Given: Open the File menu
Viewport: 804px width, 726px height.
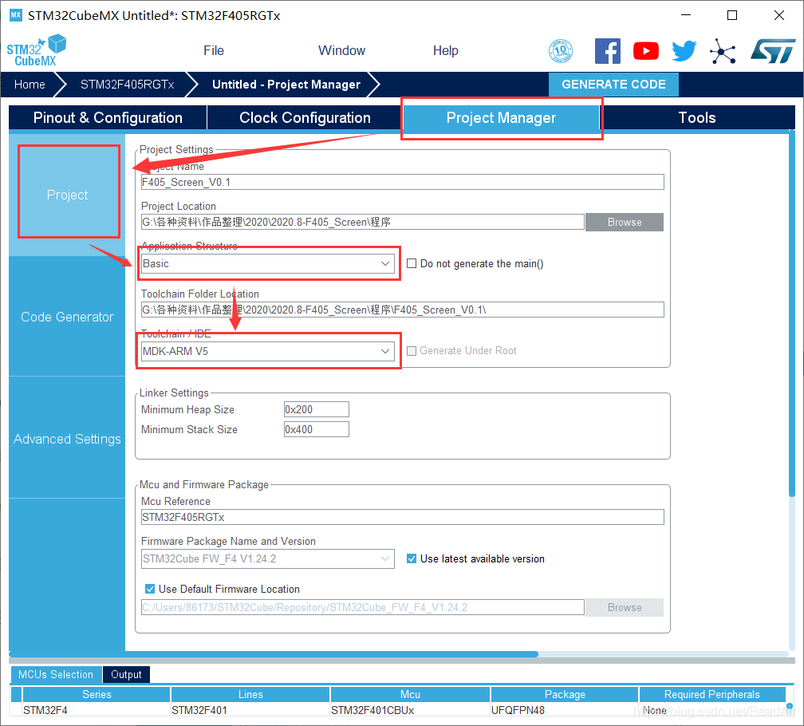Looking at the screenshot, I should [213, 51].
